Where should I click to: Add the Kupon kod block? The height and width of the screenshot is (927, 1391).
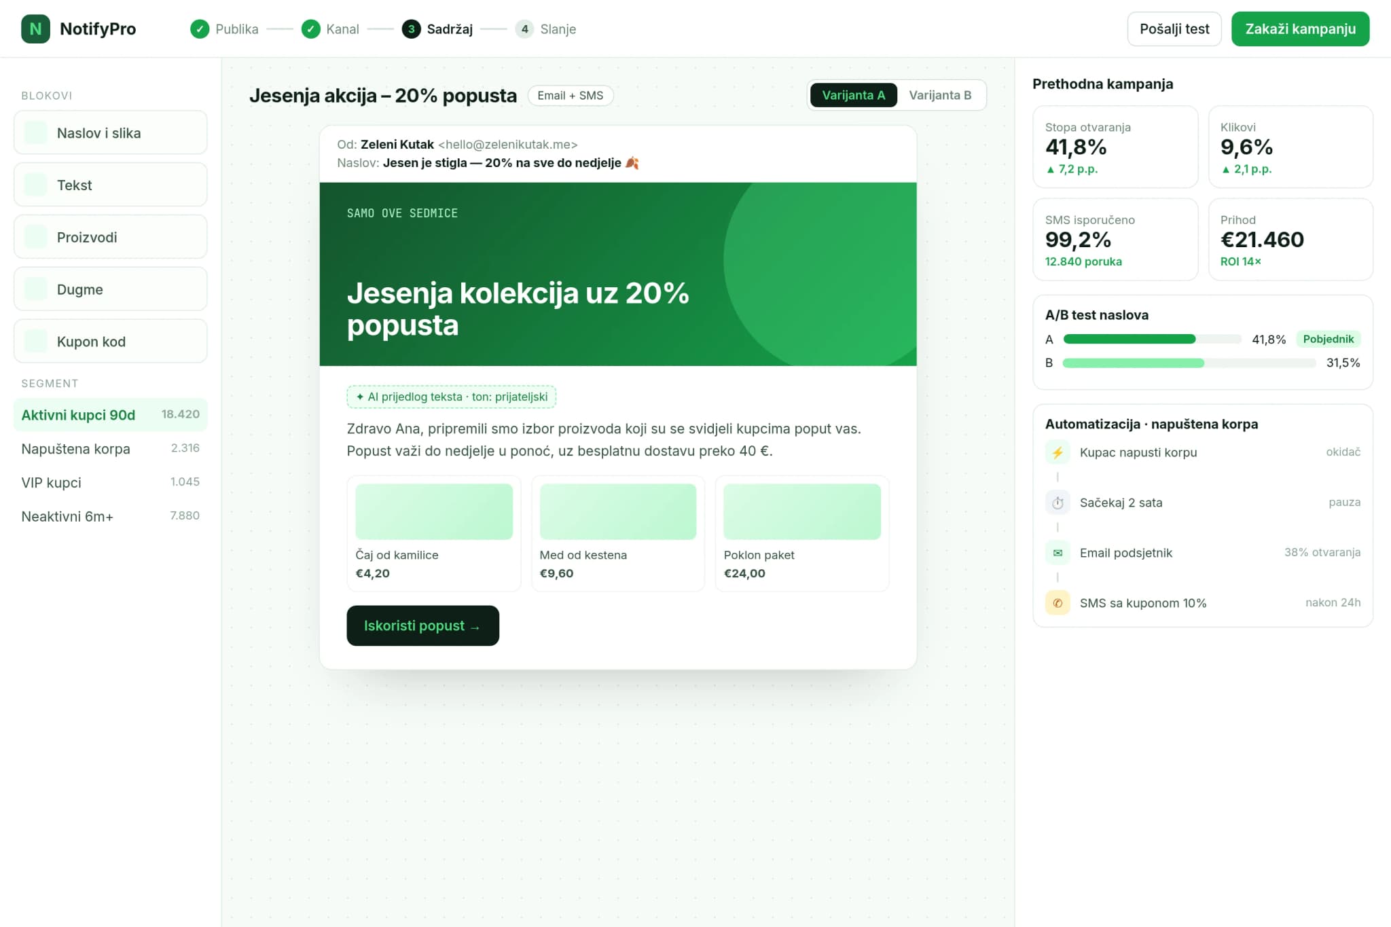click(x=110, y=341)
